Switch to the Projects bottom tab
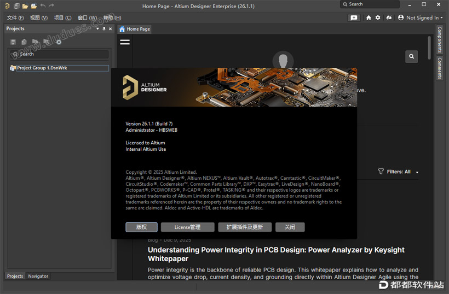Image resolution: width=449 pixels, height=294 pixels. click(15, 276)
